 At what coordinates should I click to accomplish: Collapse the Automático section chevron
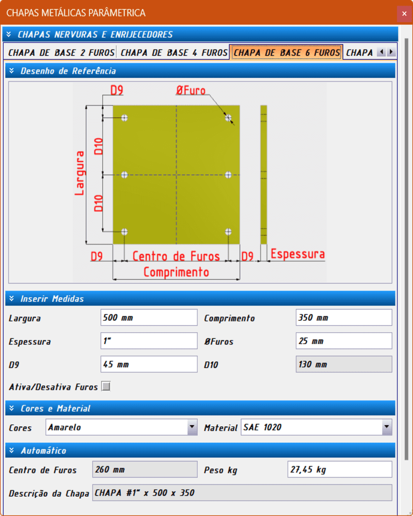click(x=12, y=450)
